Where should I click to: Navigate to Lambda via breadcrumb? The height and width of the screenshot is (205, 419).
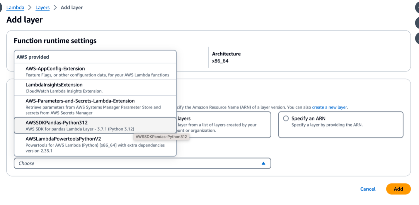click(x=15, y=7)
